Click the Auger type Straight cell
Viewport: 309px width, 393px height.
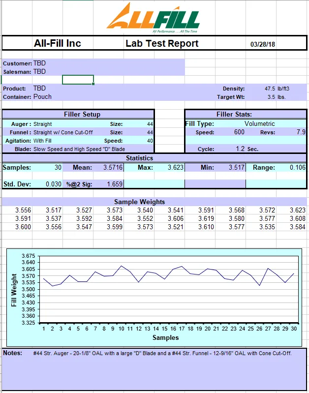(x=43, y=124)
